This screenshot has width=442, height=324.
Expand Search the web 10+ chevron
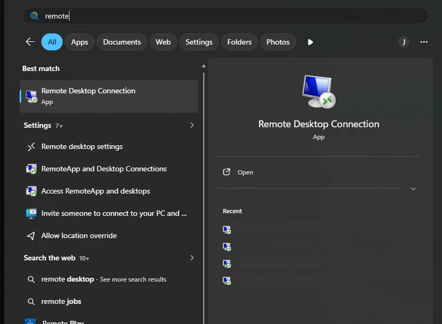coord(192,258)
